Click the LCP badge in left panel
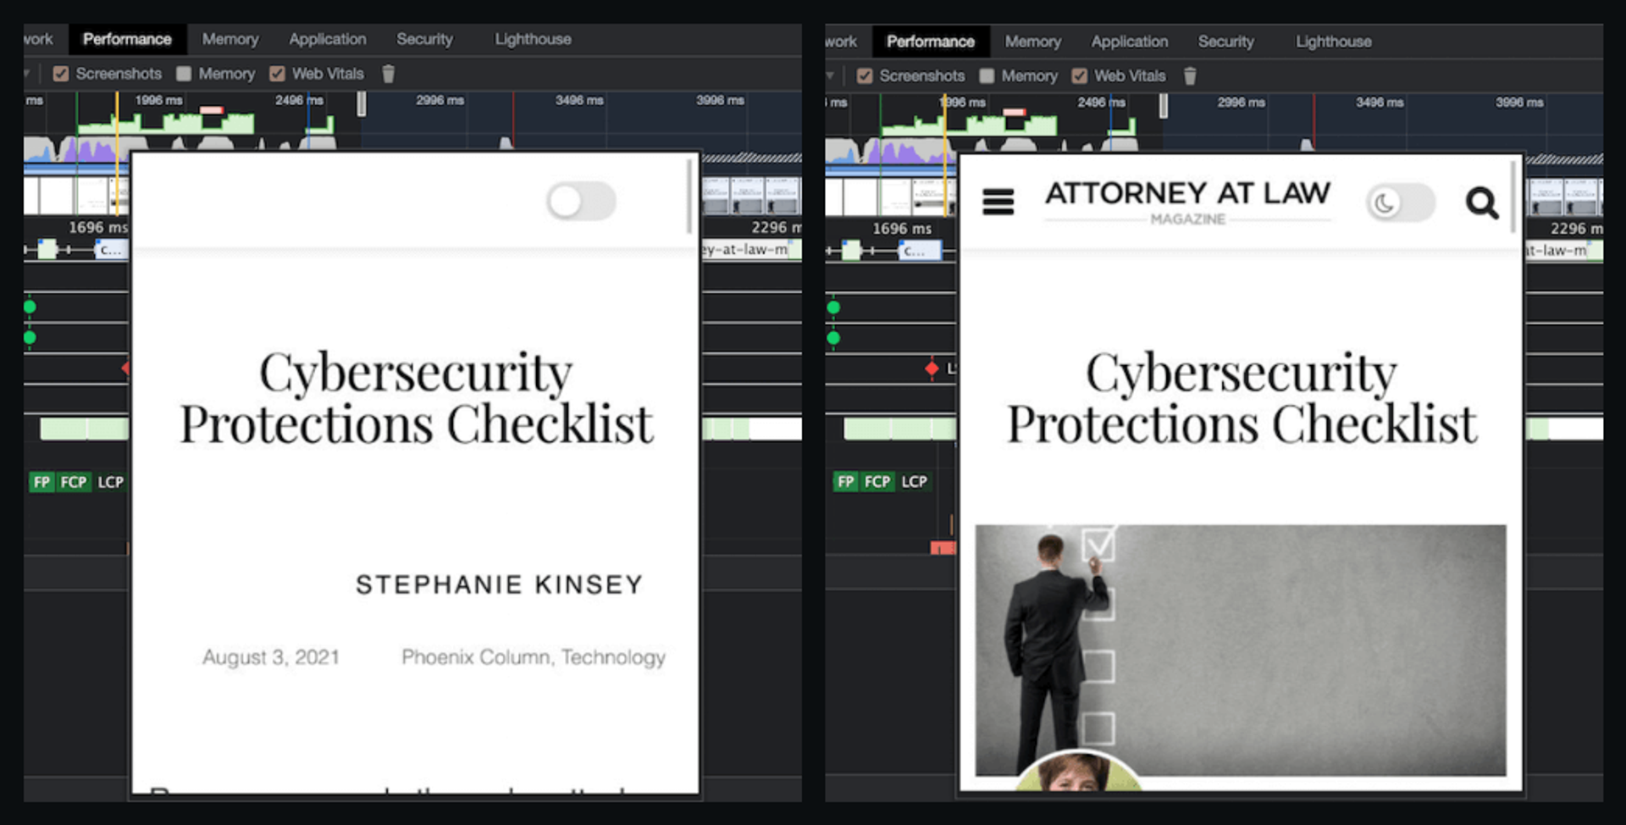1626x825 pixels. click(x=110, y=482)
